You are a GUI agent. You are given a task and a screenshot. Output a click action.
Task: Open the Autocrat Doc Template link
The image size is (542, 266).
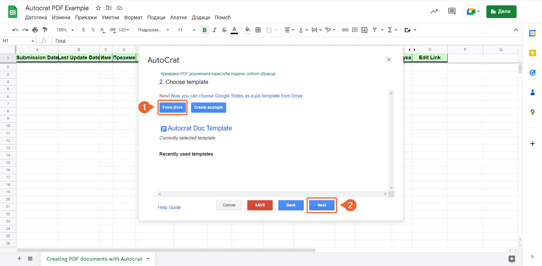(x=200, y=128)
